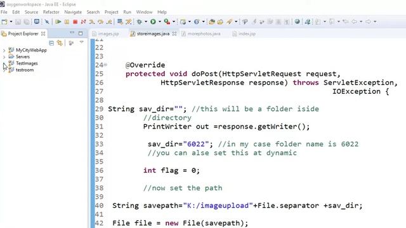Open the Refactor menu
The width and height of the screenshot is (406, 228).
pos(51,12)
